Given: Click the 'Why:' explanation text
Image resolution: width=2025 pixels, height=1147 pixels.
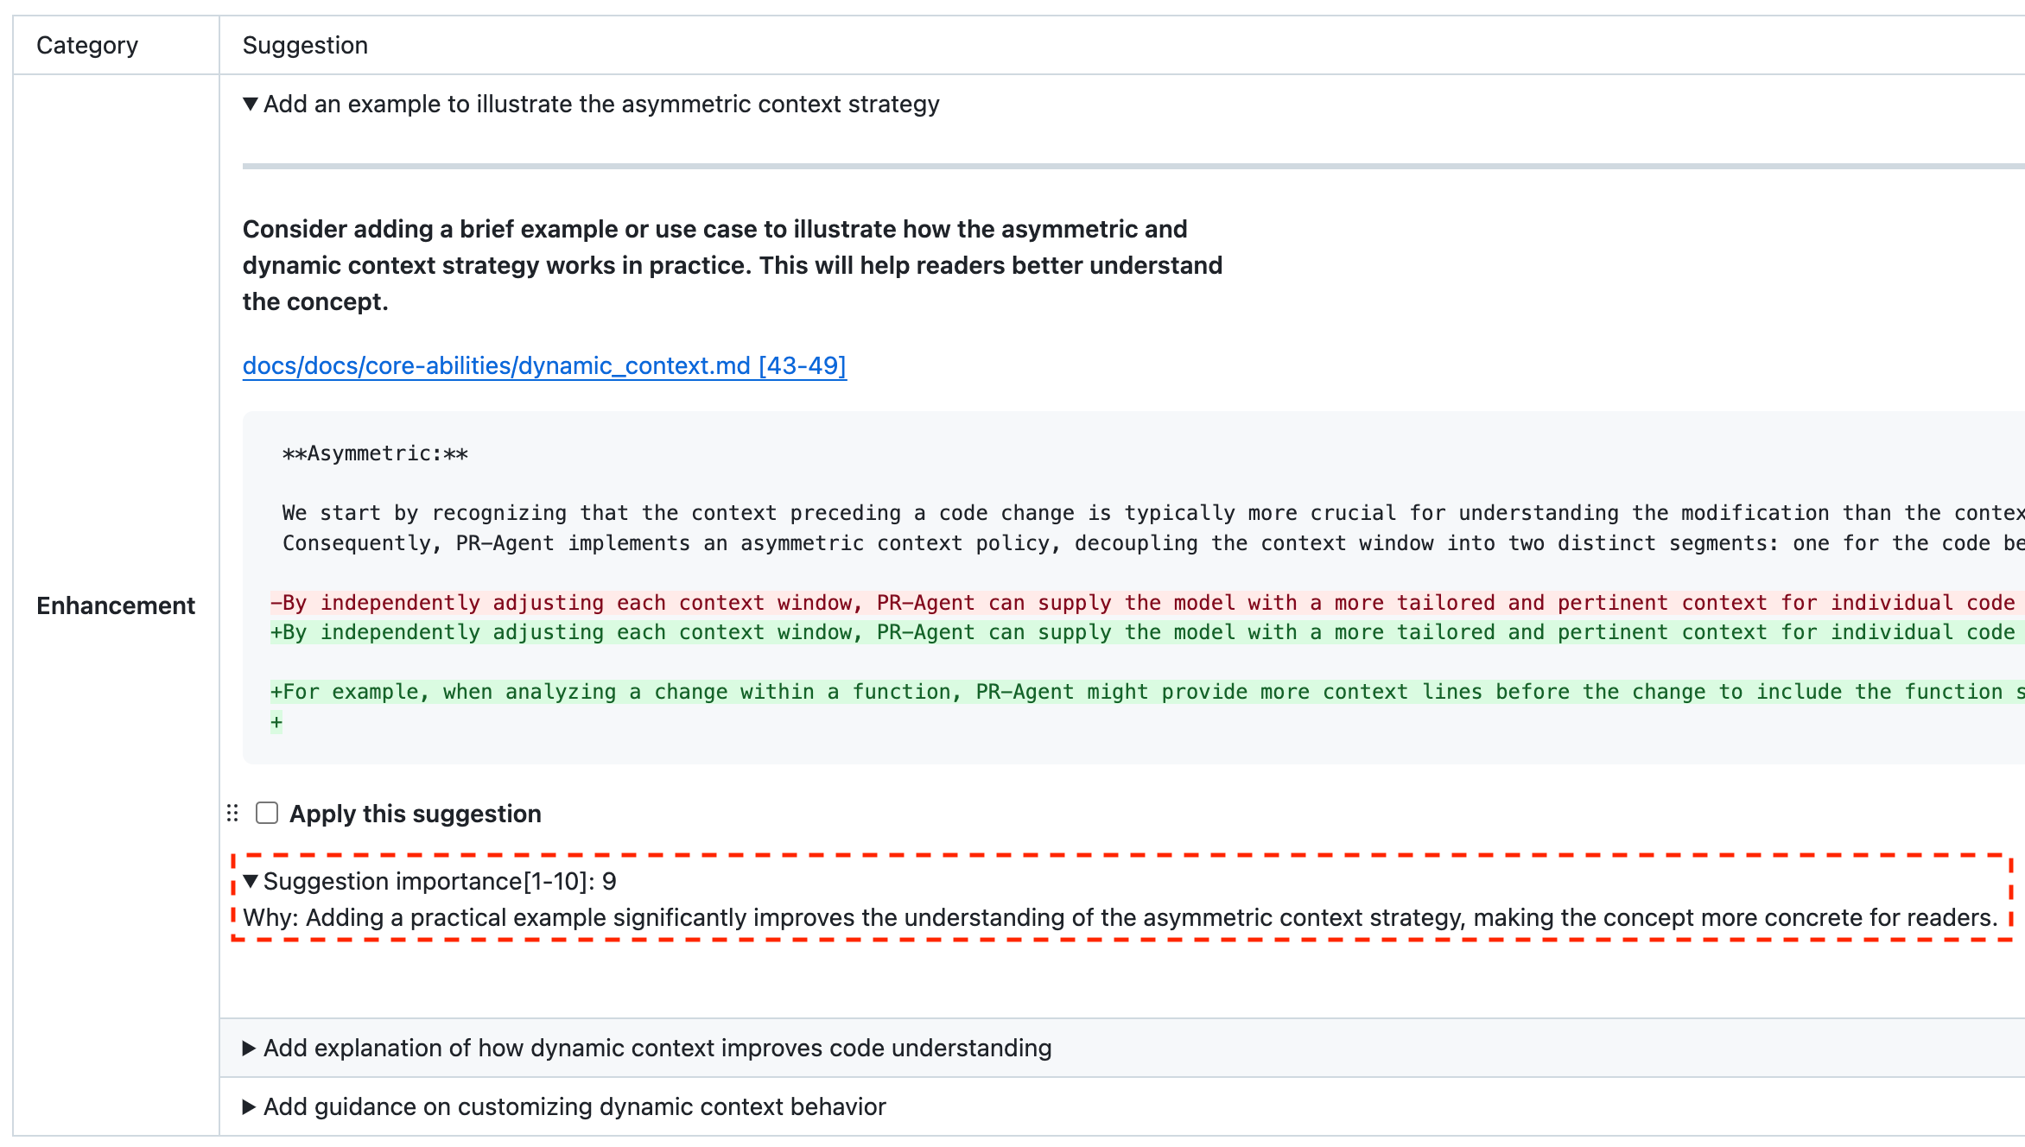Looking at the screenshot, I should point(1120,918).
